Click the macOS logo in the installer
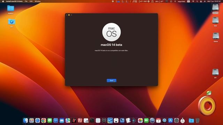223x125 pixels. (111, 32)
